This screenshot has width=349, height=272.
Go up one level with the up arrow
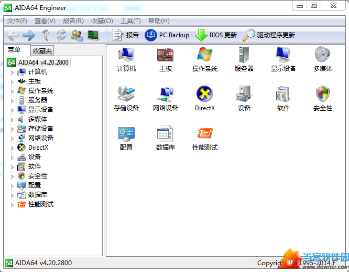[x=46, y=35]
